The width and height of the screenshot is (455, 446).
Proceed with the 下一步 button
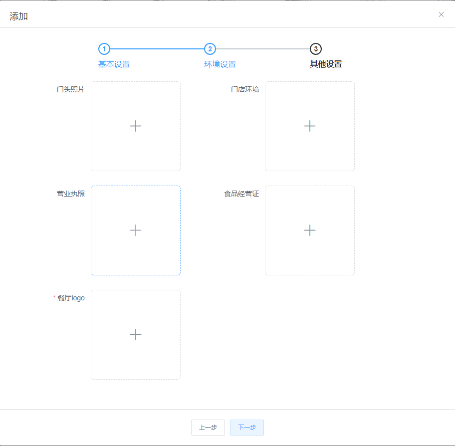pyautogui.click(x=247, y=428)
